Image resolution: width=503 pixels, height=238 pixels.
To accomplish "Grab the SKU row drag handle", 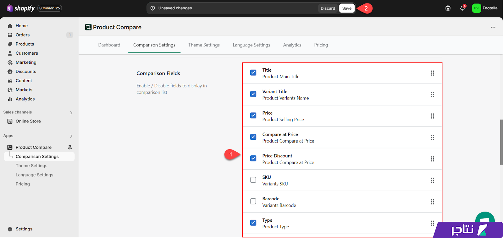I will point(432,180).
